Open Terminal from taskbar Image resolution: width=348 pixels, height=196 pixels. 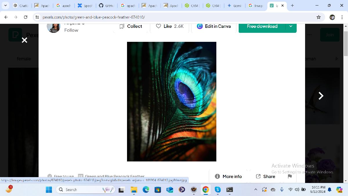(230, 190)
